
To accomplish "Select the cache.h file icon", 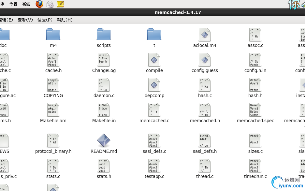I will click(53, 60).
